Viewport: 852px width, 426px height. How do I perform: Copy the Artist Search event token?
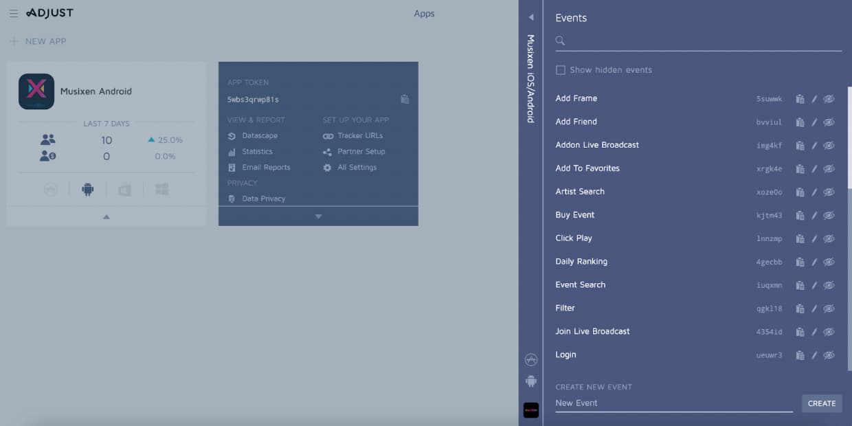tap(800, 192)
